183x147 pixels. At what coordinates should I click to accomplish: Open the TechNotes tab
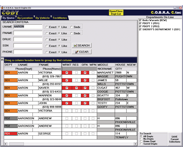(x=60, y=18)
